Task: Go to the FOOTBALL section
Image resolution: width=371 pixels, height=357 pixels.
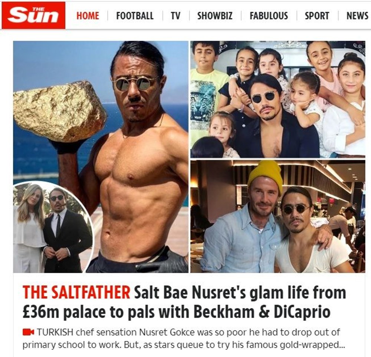Action: [x=135, y=16]
